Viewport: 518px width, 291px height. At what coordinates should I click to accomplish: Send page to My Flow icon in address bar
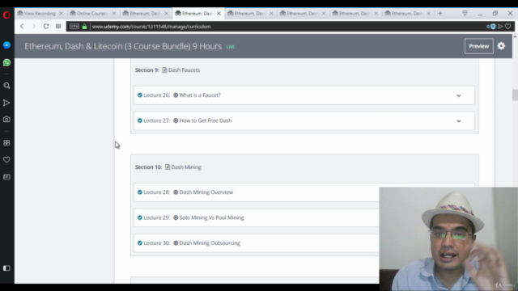(x=500, y=27)
